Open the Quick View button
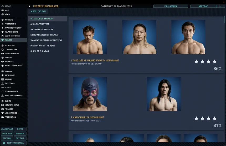Viewport: 226px width, 146px height. click(7, 134)
